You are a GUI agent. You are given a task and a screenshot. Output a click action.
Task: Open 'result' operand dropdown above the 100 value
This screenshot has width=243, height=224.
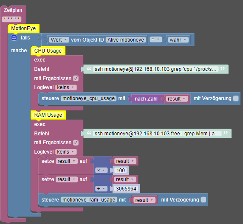(125, 161)
